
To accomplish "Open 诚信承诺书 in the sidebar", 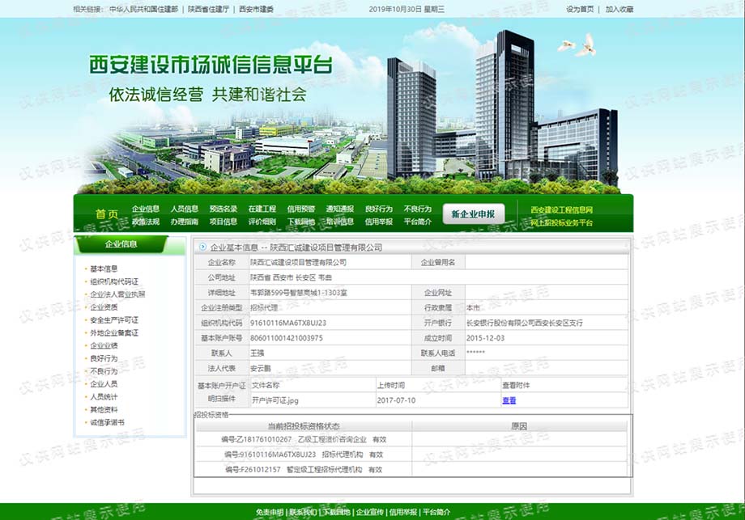I will tap(107, 422).
